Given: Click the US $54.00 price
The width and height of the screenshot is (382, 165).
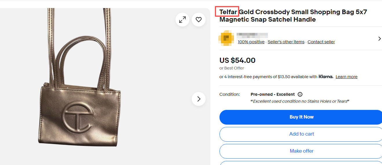Looking at the screenshot, I should click(237, 60).
